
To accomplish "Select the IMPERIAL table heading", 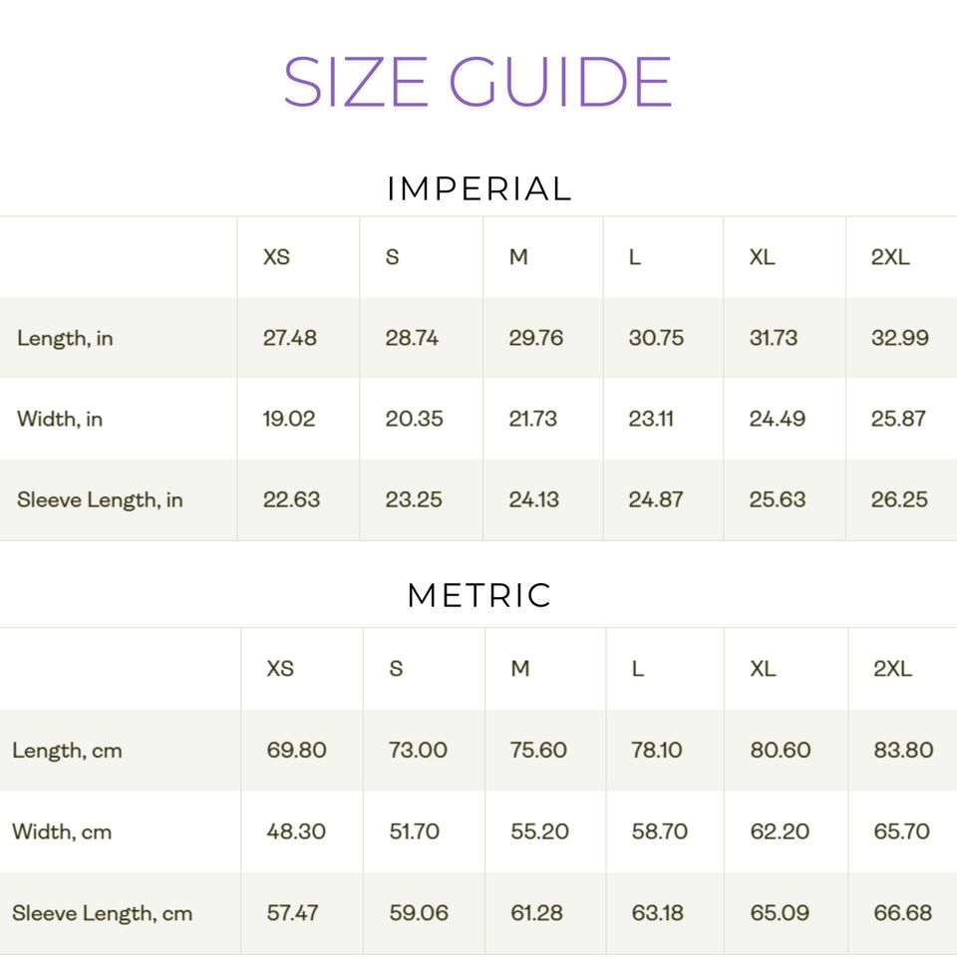I will [478, 188].
